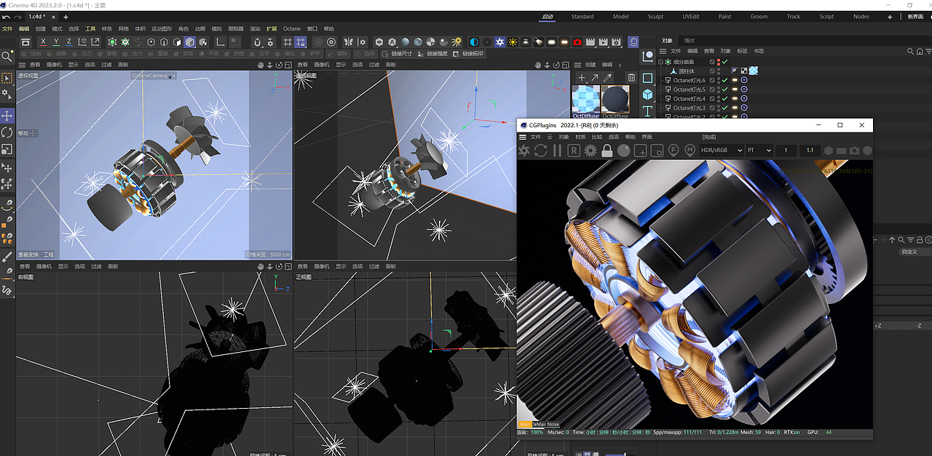Image resolution: width=932 pixels, height=456 pixels.
Task: Open the 材质 menu in CGPlugins viewer
Action: [x=580, y=137]
